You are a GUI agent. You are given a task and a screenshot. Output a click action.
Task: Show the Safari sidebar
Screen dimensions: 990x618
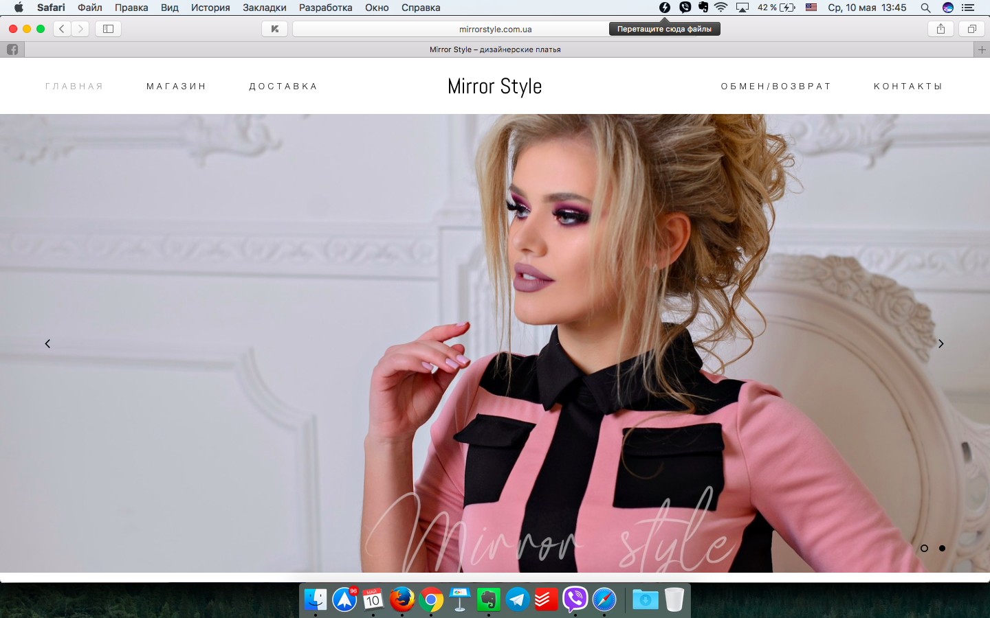pyautogui.click(x=108, y=29)
